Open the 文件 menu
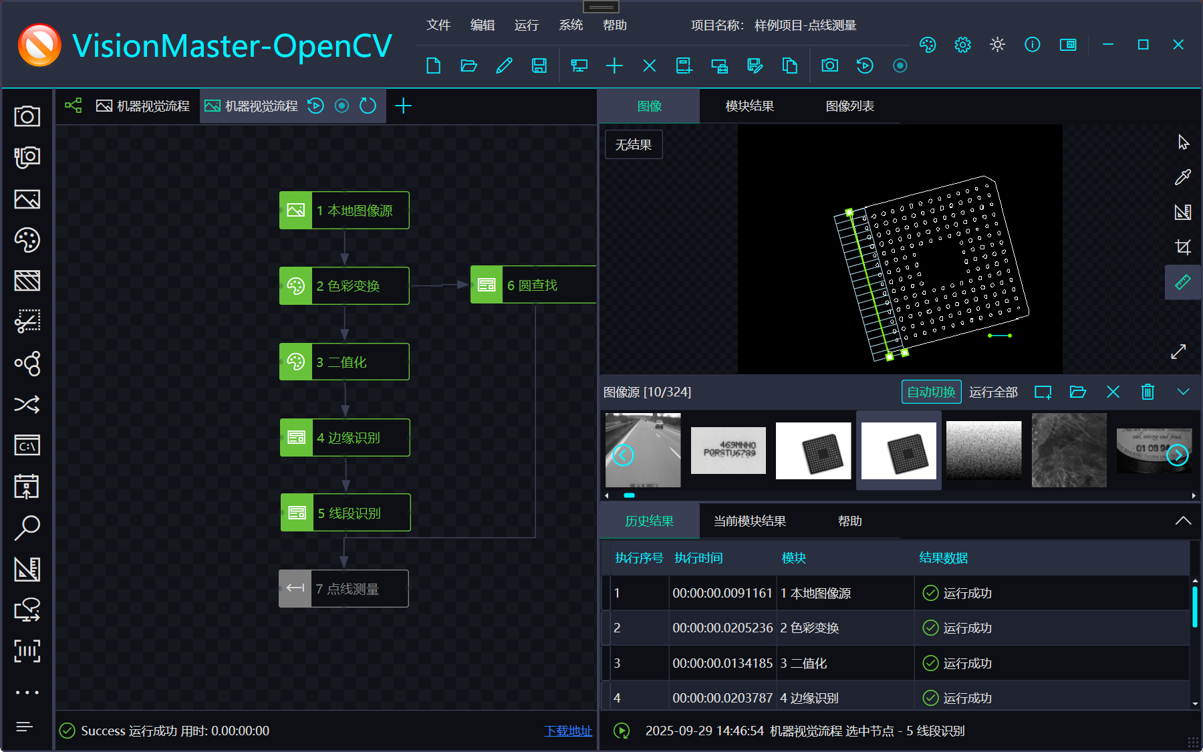Image resolution: width=1203 pixels, height=752 pixels. click(x=438, y=25)
